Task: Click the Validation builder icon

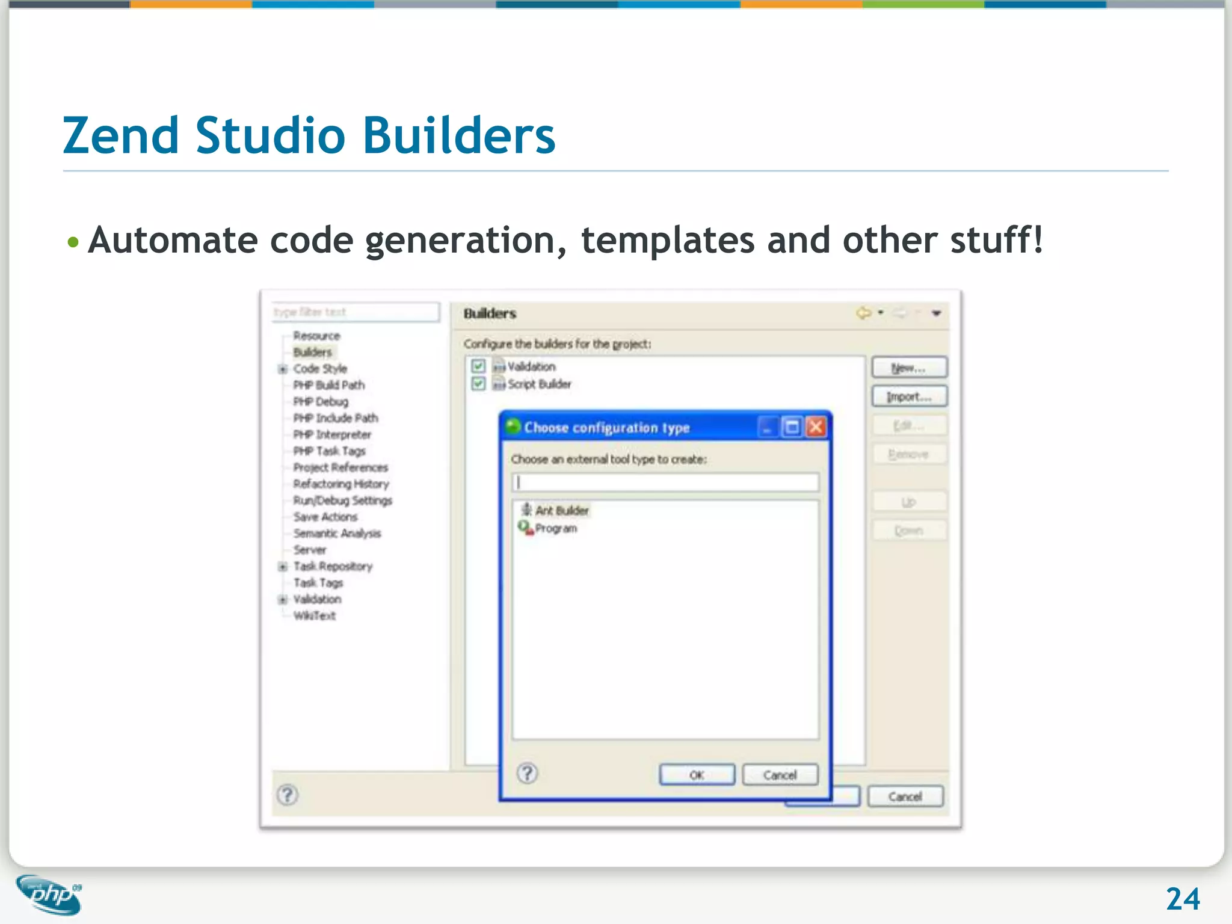Action: (499, 366)
